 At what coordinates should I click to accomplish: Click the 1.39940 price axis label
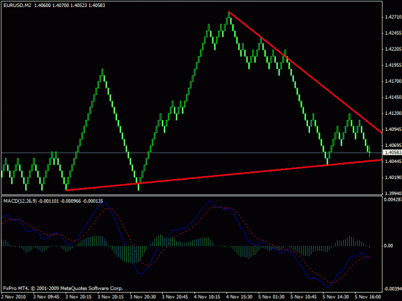click(x=393, y=194)
